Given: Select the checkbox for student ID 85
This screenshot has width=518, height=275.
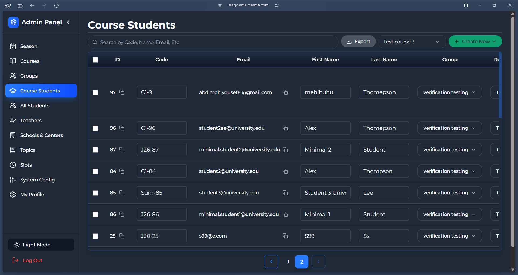Looking at the screenshot, I should point(95,193).
